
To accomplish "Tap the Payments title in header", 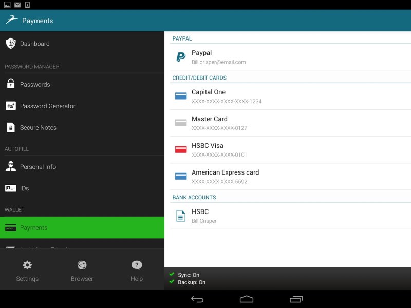I will pyautogui.click(x=38, y=21).
